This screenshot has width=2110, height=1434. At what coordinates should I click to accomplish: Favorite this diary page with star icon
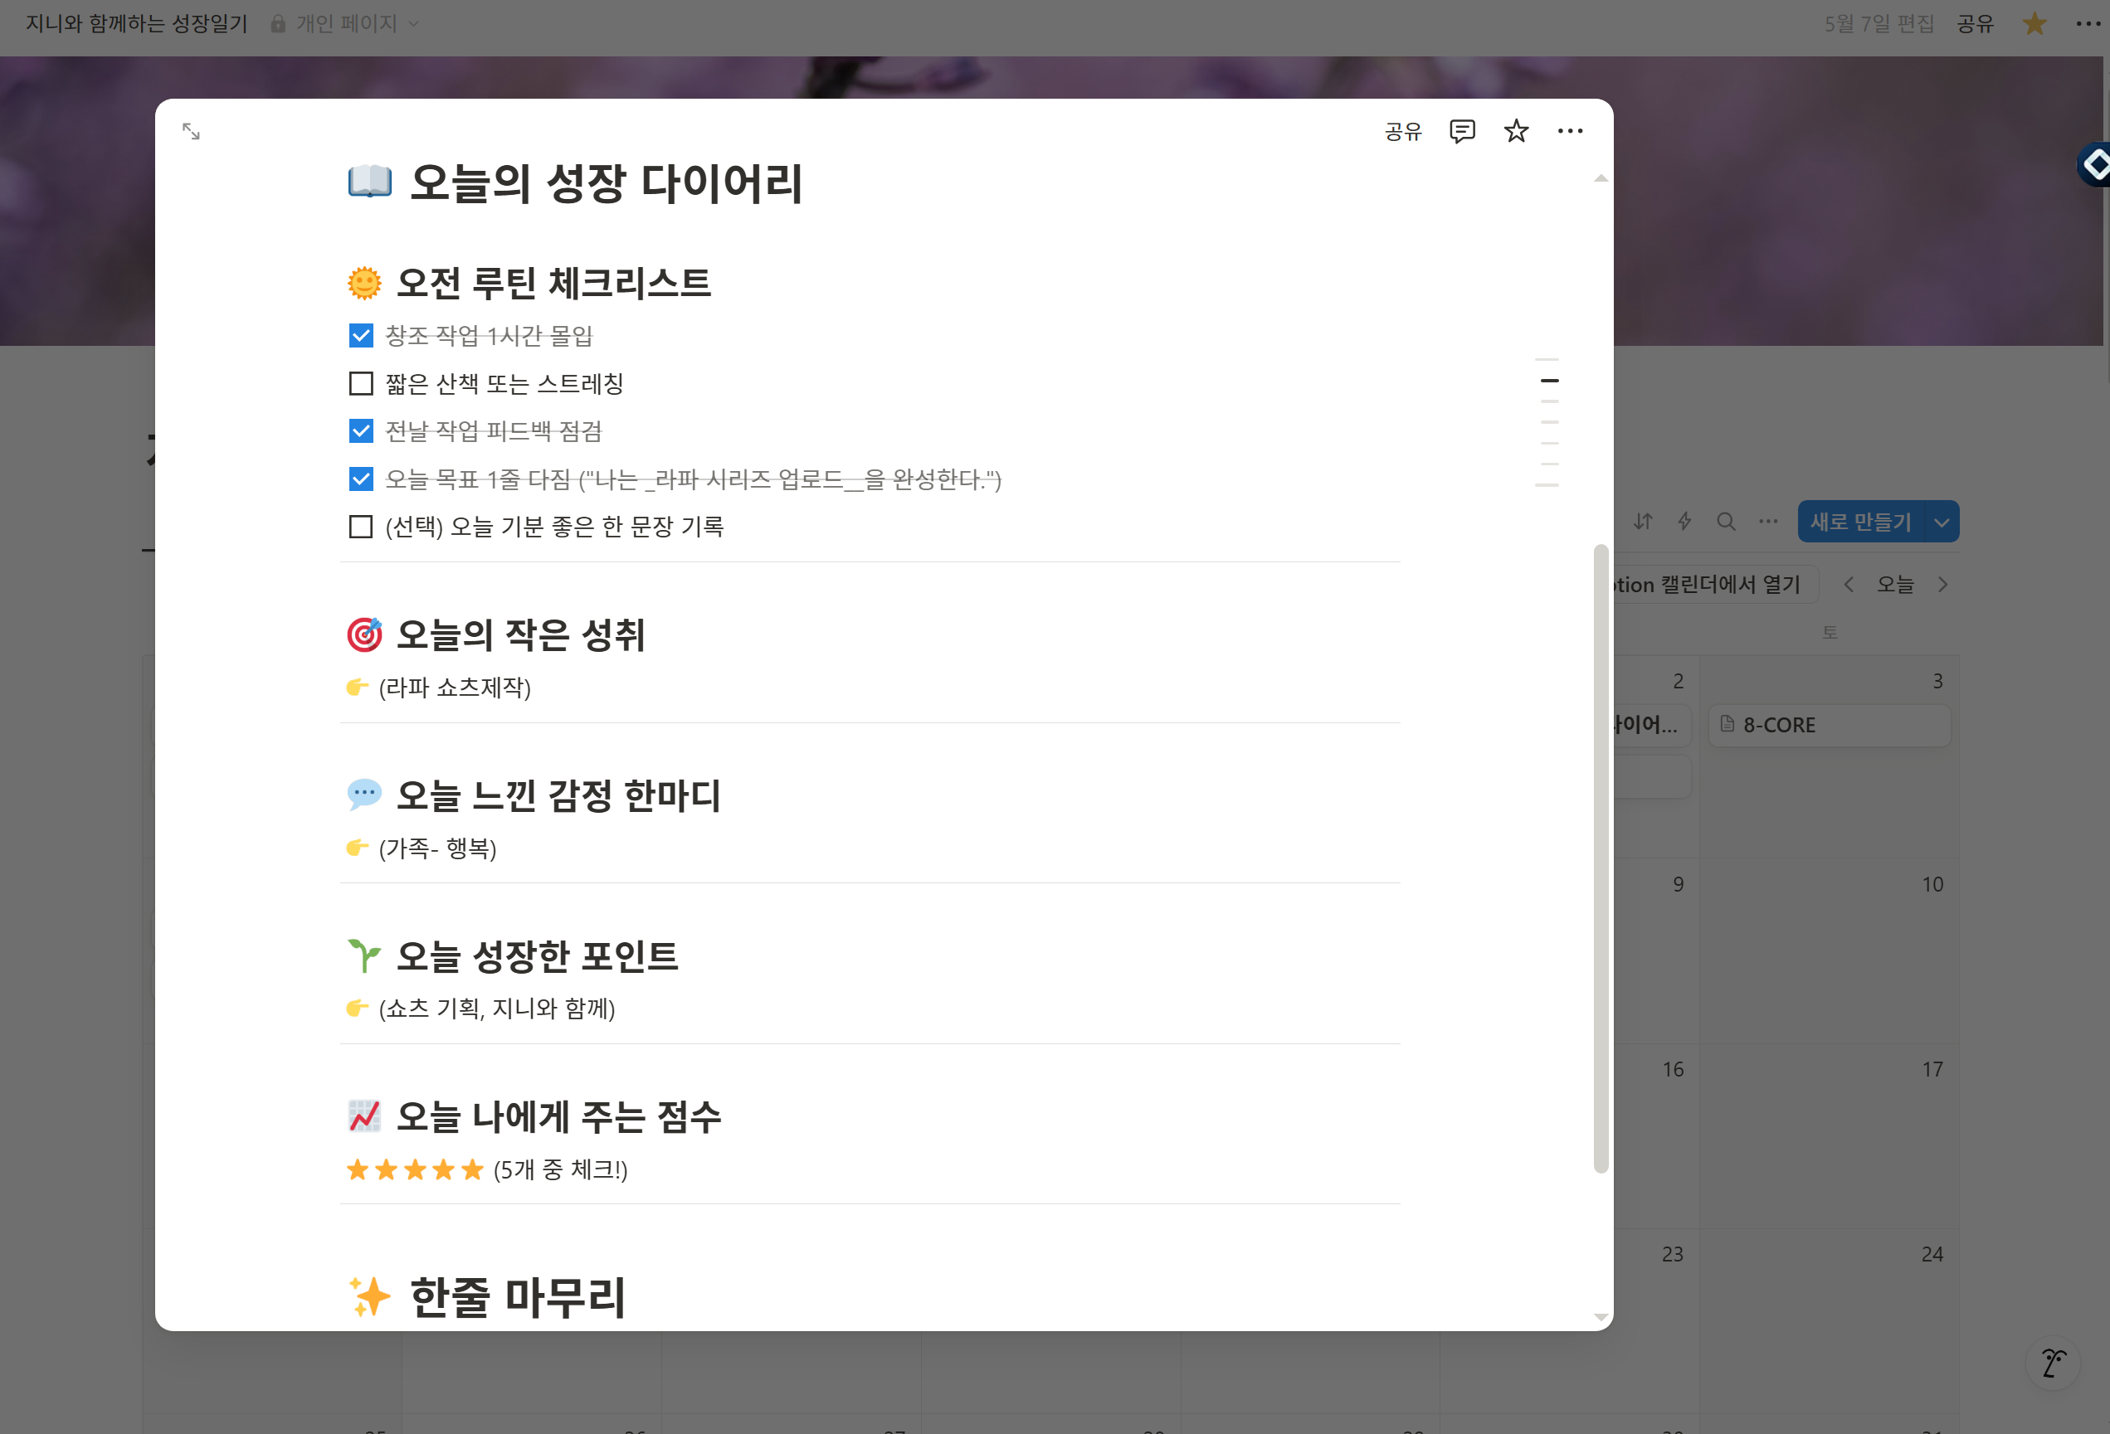click(1516, 132)
